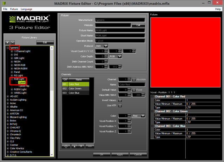Image resolution: width=224 pixels, height=162 pixels.
Task: Click the Name column header in Channels list
Action: 79,80
